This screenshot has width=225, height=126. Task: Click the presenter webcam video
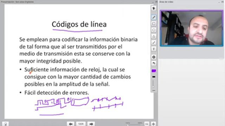click(192, 28)
